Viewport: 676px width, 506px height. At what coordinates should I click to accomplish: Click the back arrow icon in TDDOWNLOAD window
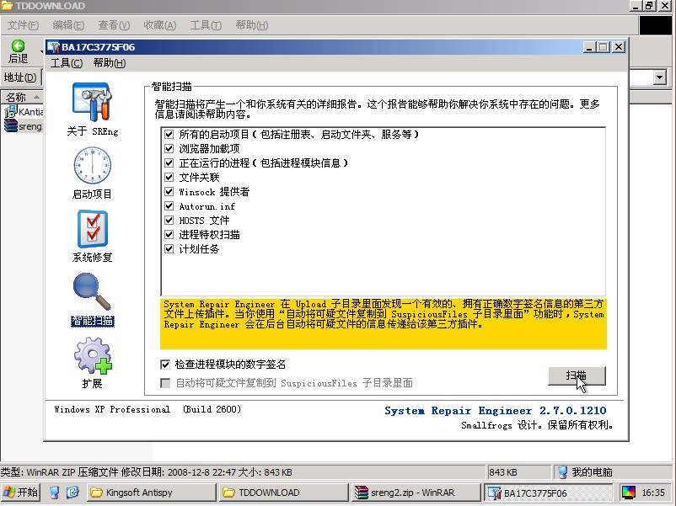click(x=18, y=45)
